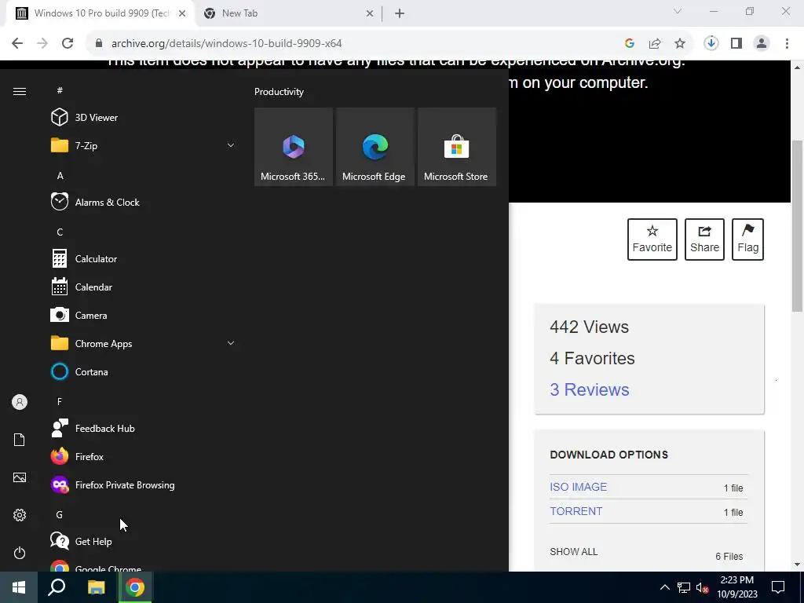
Task: Click the Favorite button on archive.org
Action: point(652,239)
